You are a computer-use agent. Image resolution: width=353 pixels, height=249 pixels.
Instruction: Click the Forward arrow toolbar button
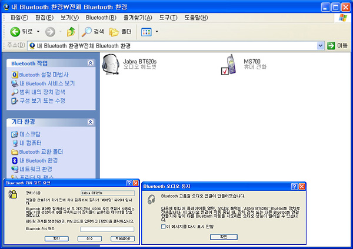pos(50,32)
